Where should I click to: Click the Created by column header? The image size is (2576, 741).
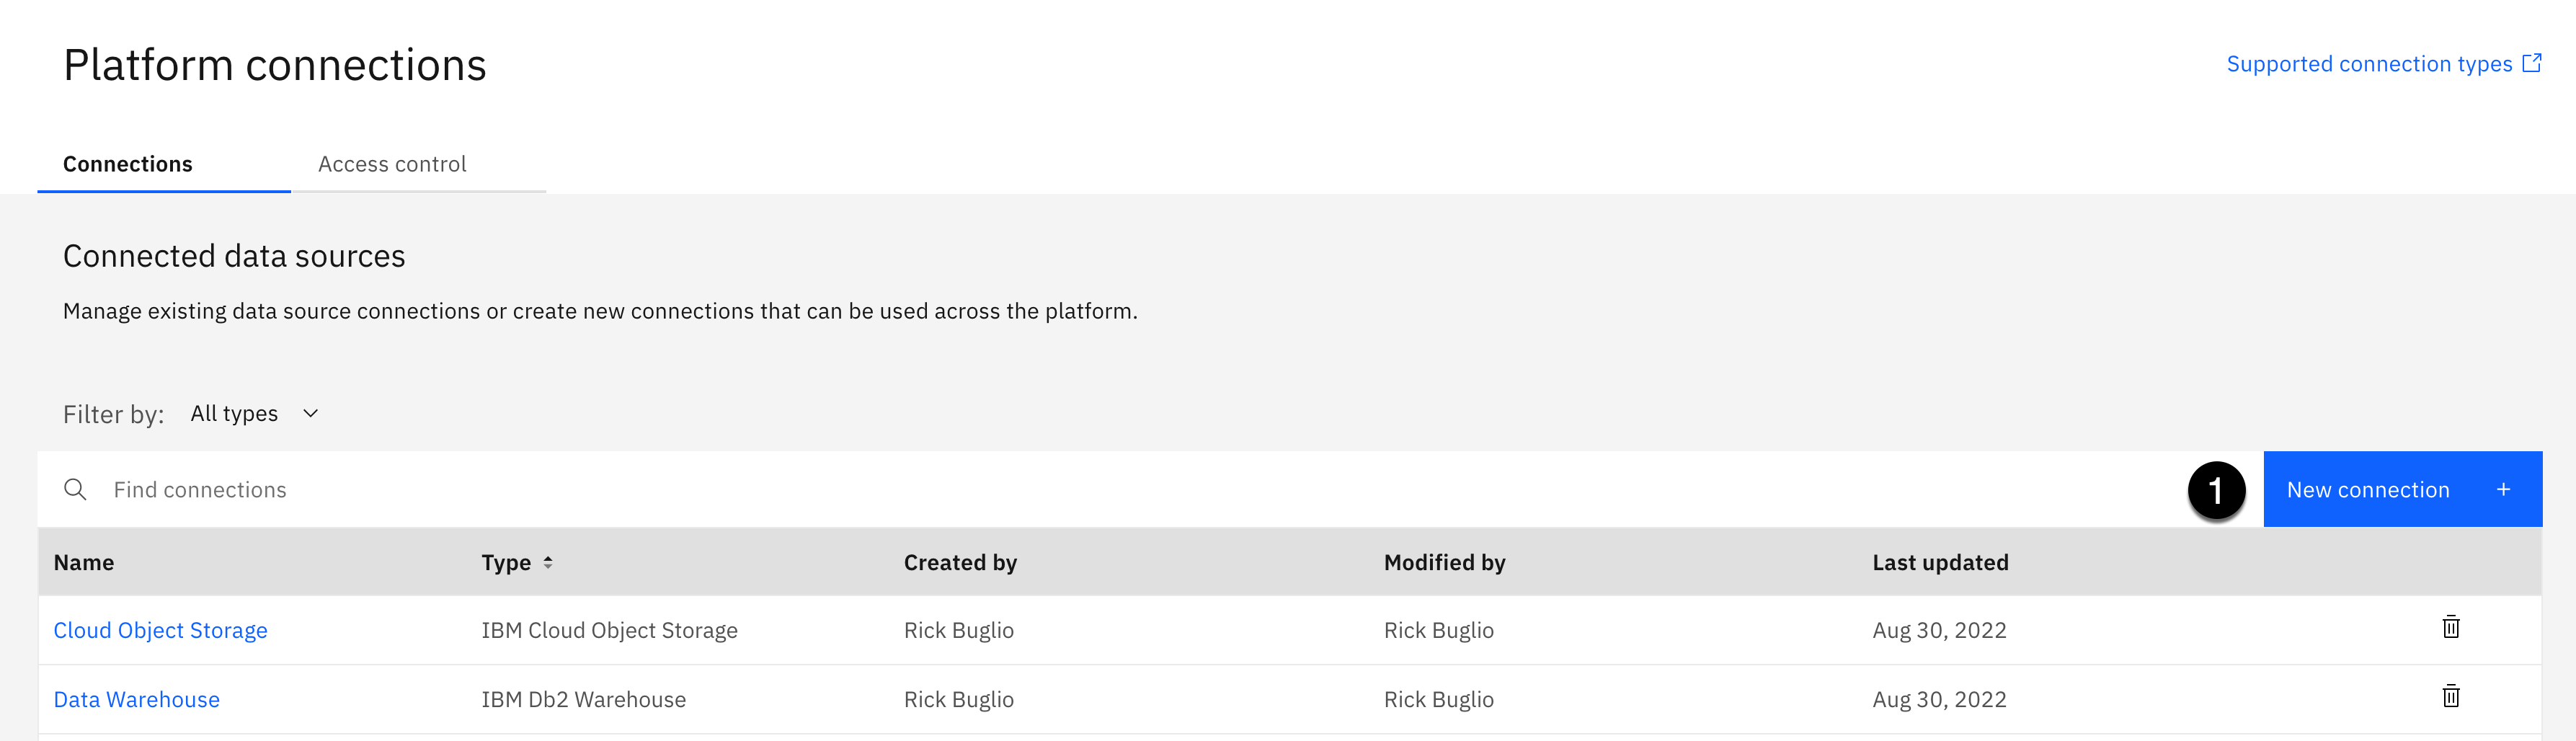coord(960,563)
